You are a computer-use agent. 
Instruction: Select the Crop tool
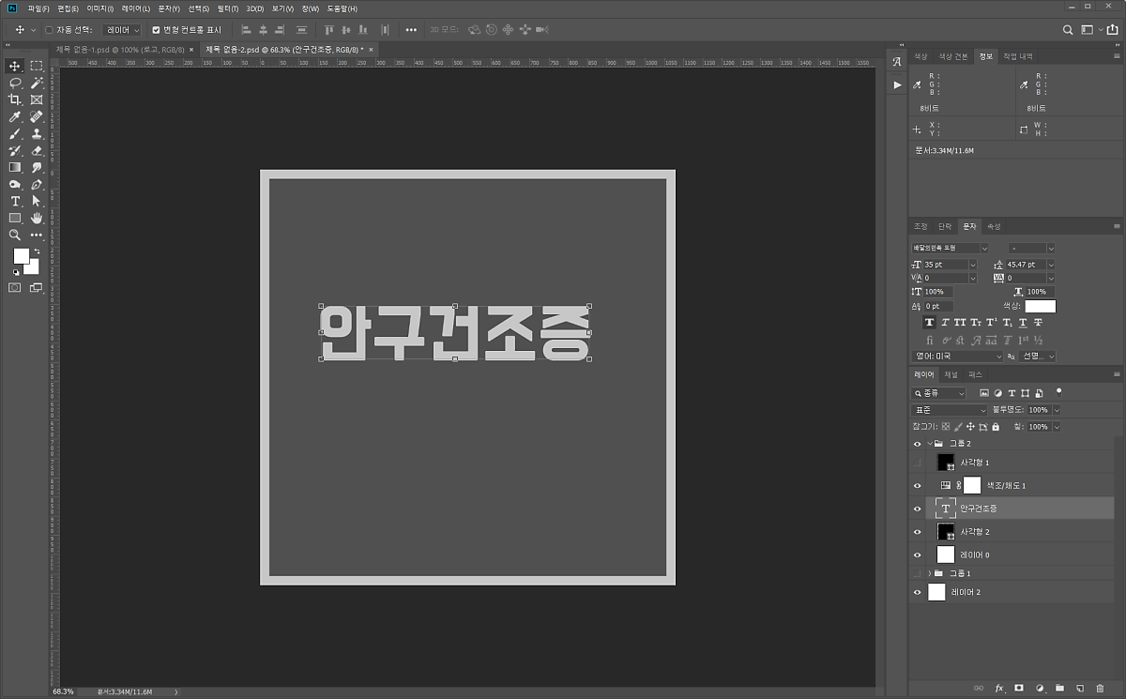[15, 99]
